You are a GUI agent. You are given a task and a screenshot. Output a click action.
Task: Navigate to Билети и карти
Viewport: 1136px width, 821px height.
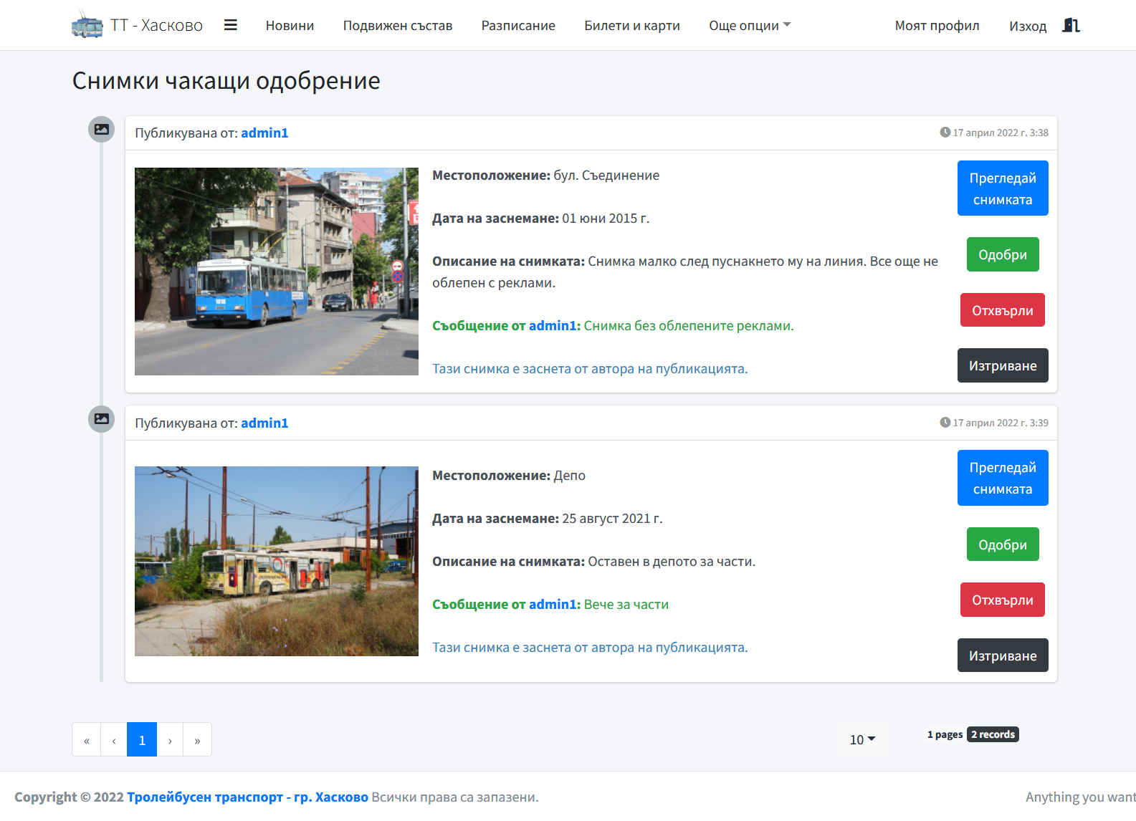coord(632,26)
